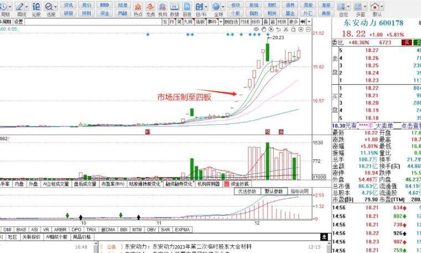Viewport: 421px width, 253px height.
Task: Click the 点击查看 link
Action: pyautogui.click(x=411, y=126)
